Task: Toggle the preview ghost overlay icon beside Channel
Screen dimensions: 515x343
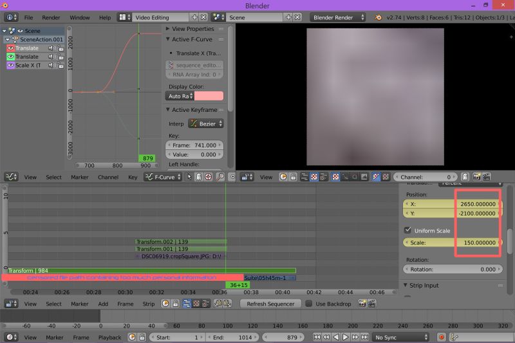Action: pyautogui.click(x=465, y=177)
